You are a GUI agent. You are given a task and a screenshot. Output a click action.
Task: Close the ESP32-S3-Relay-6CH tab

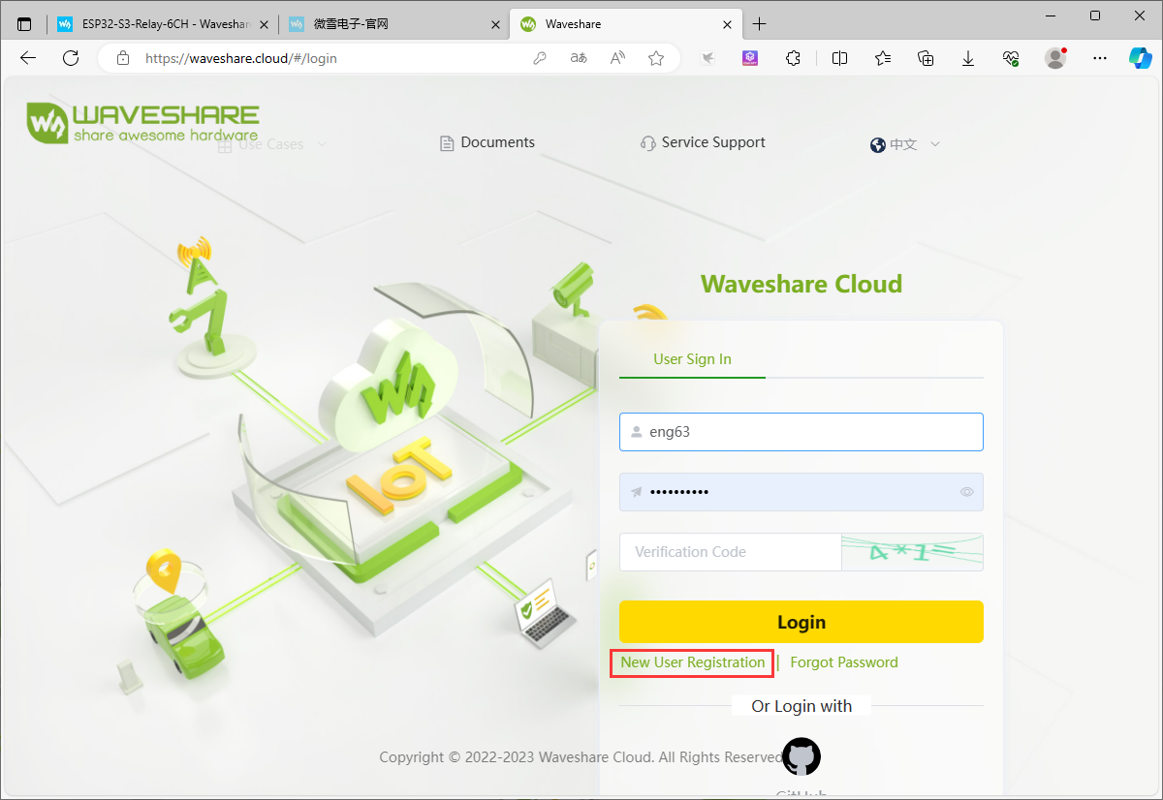point(264,24)
